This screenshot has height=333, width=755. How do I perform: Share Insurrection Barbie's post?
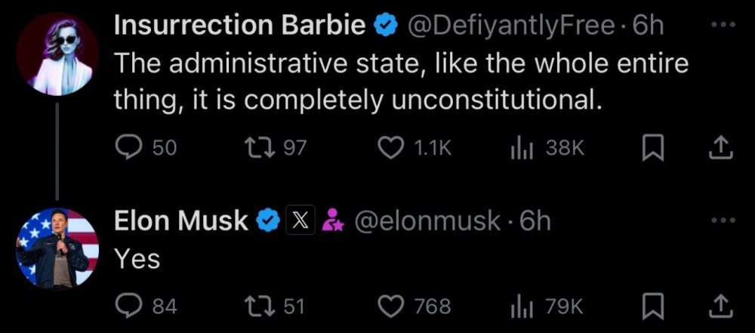722,148
